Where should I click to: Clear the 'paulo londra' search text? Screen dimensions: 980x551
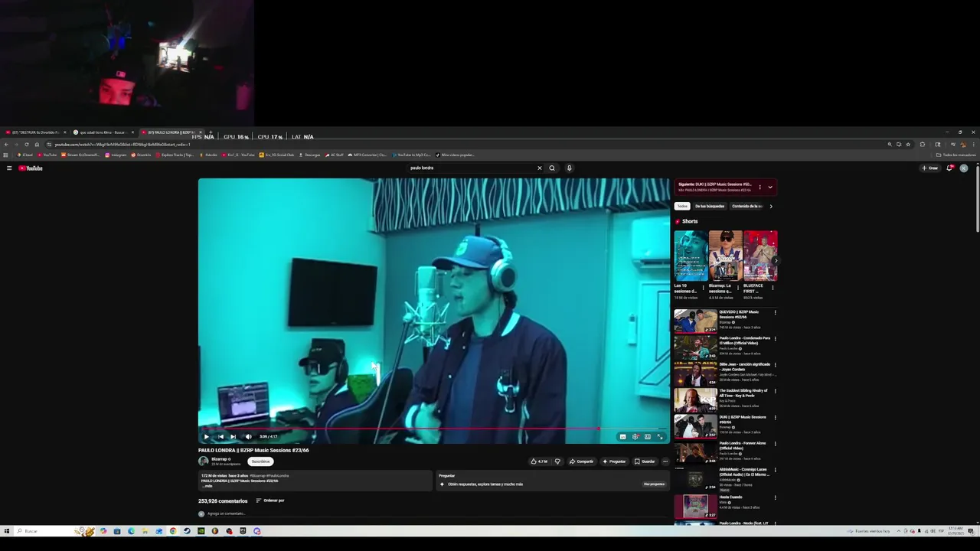click(539, 168)
